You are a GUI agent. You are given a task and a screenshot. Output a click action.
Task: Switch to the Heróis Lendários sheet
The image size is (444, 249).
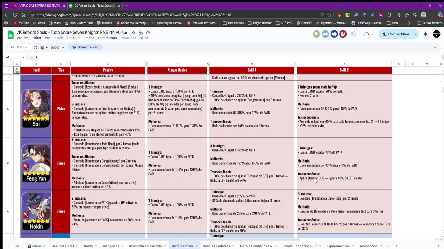click(x=216, y=246)
